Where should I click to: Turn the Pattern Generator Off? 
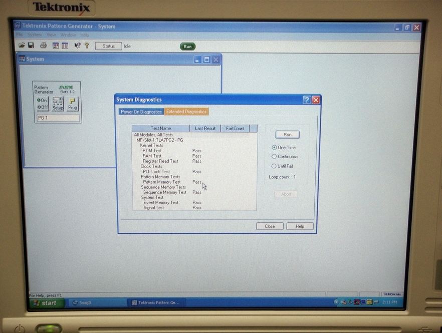[x=43, y=107]
